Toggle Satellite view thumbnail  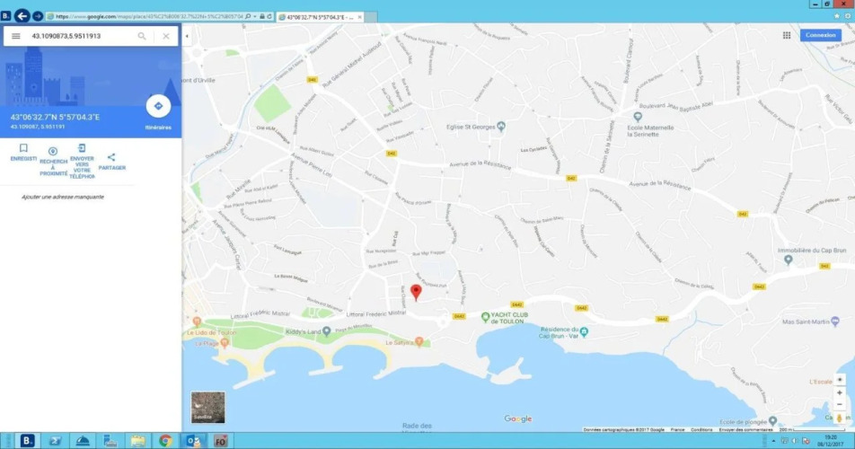tap(207, 407)
